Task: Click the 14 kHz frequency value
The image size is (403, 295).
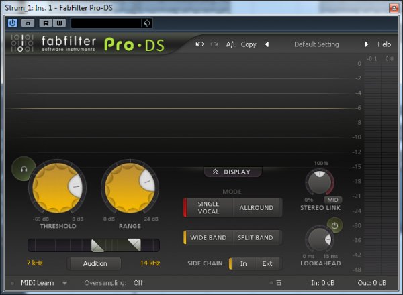Action: (150, 263)
